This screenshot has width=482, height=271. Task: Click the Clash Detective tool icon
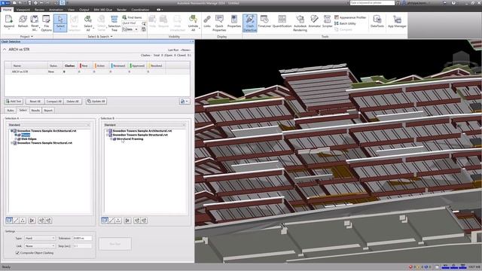pyautogui.click(x=249, y=23)
